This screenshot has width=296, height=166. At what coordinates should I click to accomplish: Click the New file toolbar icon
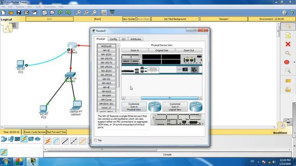(3, 12)
